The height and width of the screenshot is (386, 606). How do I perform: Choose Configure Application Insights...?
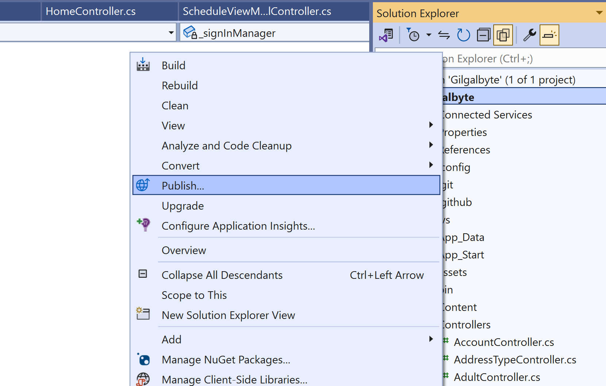(286, 226)
